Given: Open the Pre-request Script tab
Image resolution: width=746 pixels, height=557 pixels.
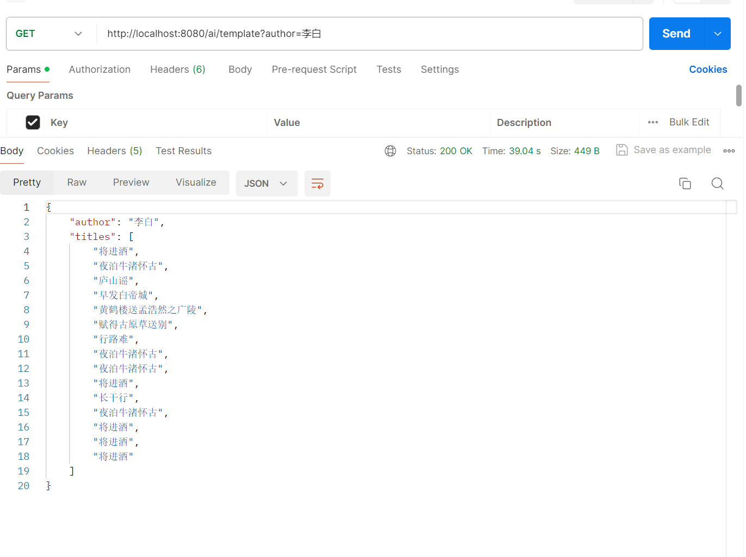Looking at the screenshot, I should pos(314,69).
